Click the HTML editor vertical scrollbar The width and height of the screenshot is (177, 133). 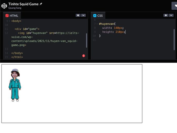[x=86, y=40]
